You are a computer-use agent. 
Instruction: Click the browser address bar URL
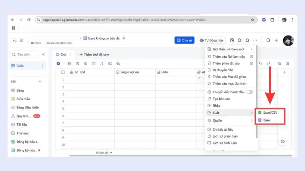(124, 20)
